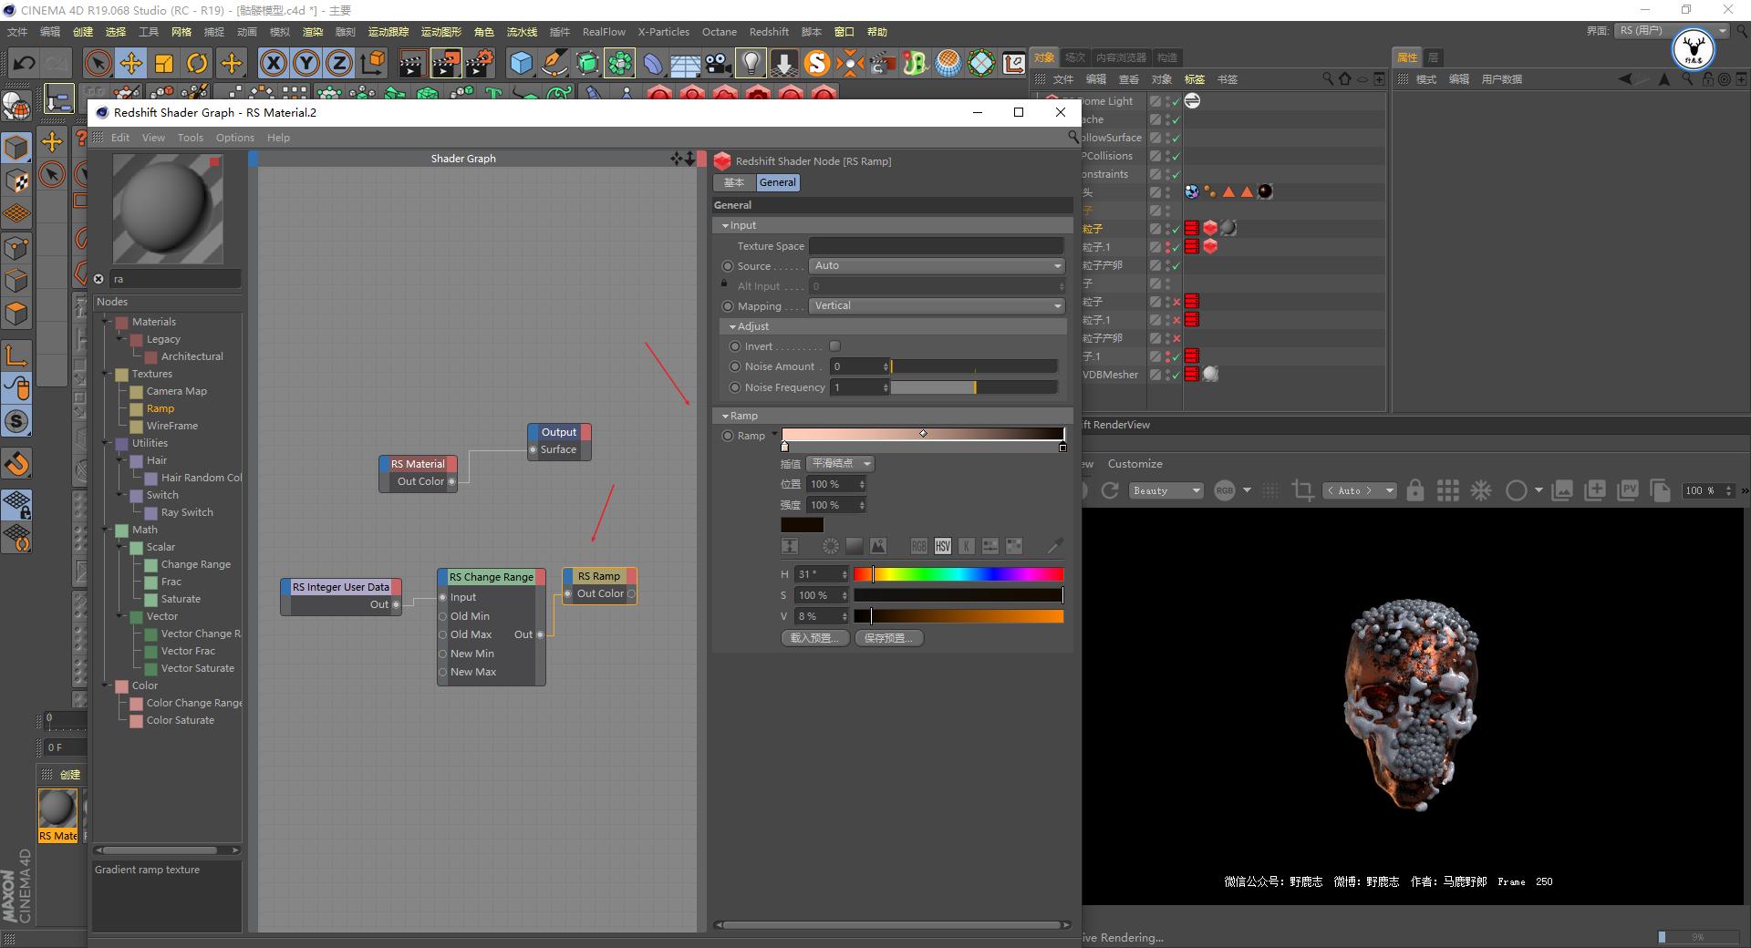
Task: Click the hue slider in the color picker
Action: click(958, 574)
